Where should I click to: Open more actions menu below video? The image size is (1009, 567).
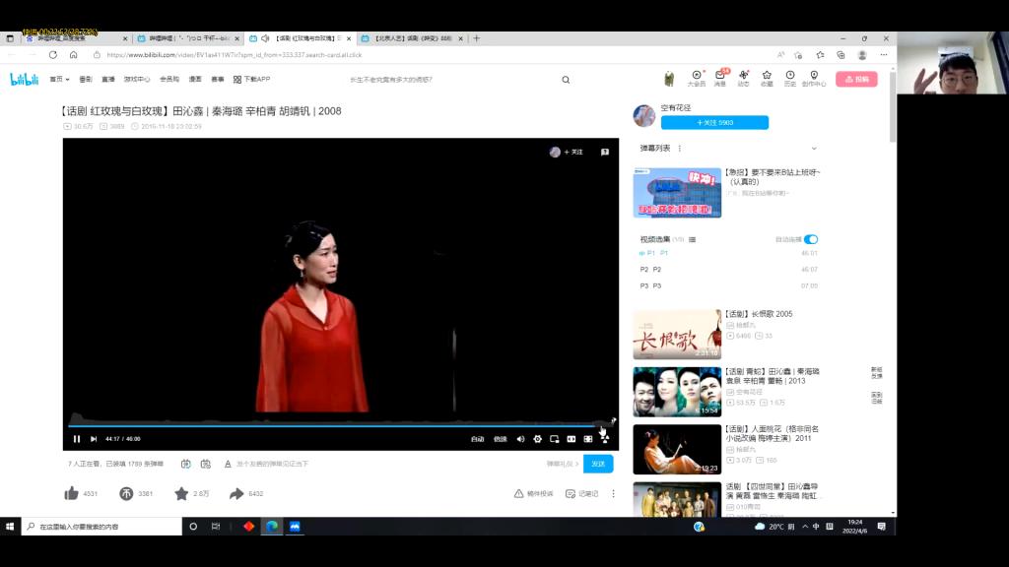[x=613, y=494]
